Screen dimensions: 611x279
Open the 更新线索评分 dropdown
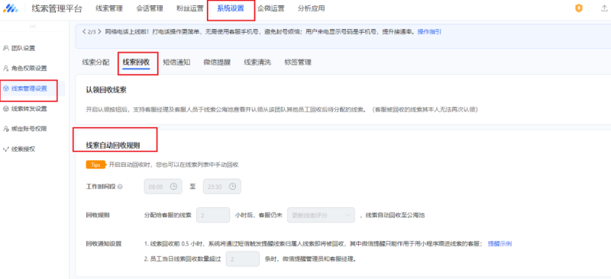coord(321,215)
